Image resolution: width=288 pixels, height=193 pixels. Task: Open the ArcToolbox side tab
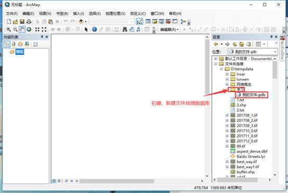tap(282, 48)
